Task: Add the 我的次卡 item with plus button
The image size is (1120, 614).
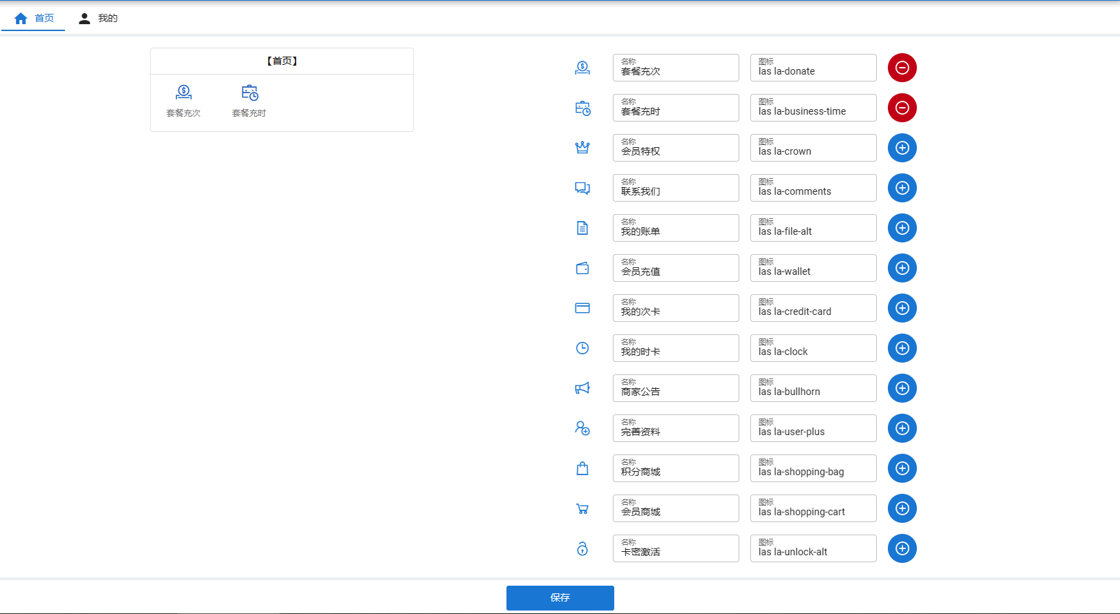Action: (902, 308)
